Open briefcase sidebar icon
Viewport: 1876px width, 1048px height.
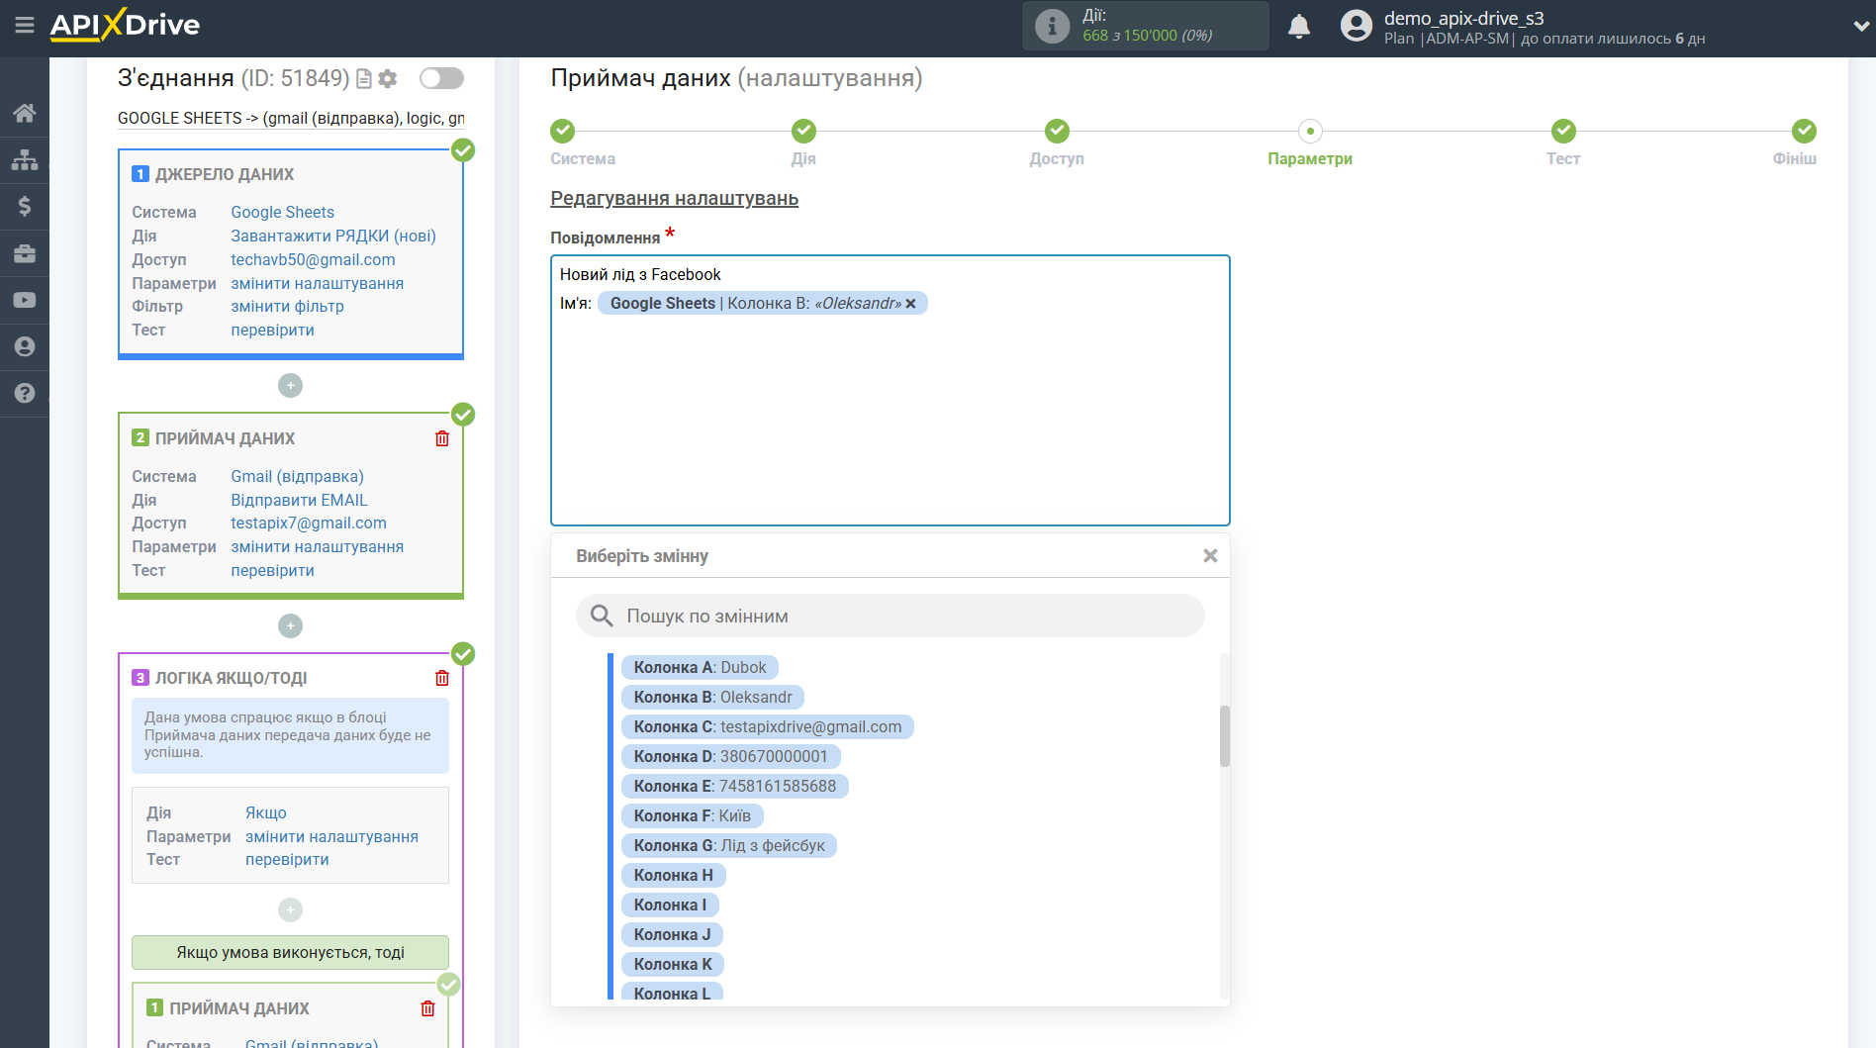click(x=25, y=253)
